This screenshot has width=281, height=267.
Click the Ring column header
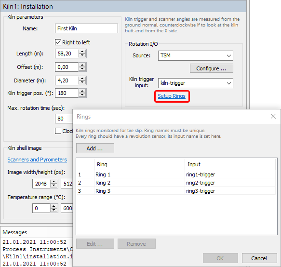[139, 164]
